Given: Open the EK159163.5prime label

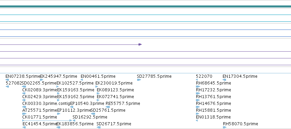Looking at the screenshot, I should click(x=76, y=90).
